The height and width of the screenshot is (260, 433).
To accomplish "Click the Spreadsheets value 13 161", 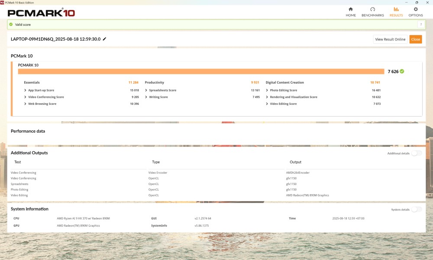I will point(255,91).
